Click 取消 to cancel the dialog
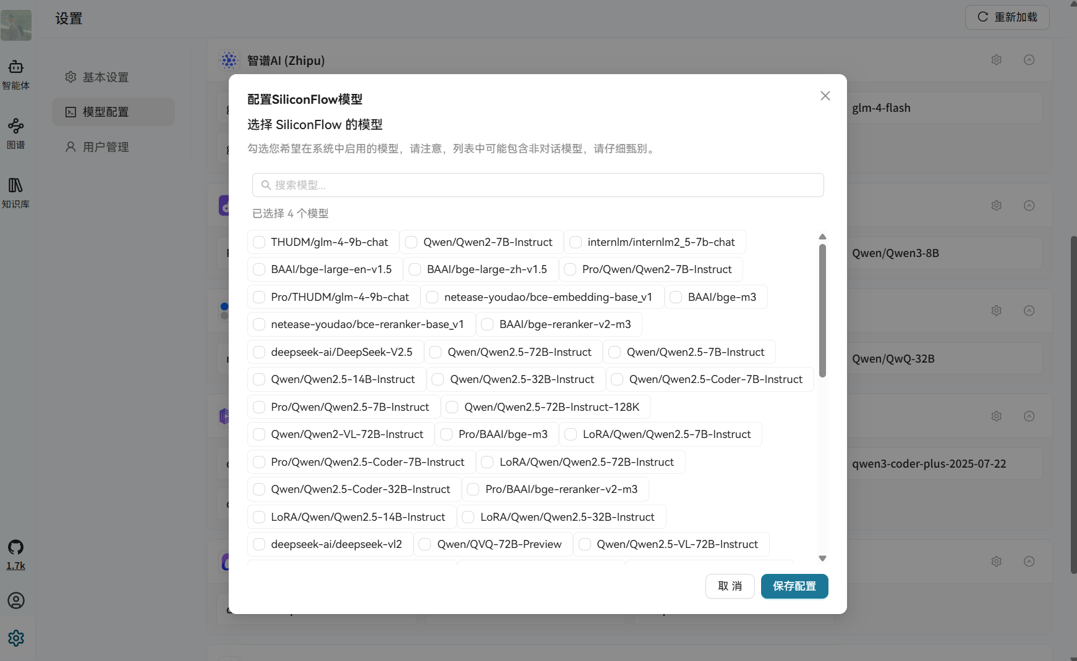 pyautogui.click(x=730, y=586)
